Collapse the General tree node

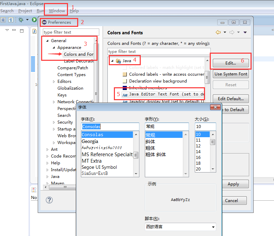point(47,41)
